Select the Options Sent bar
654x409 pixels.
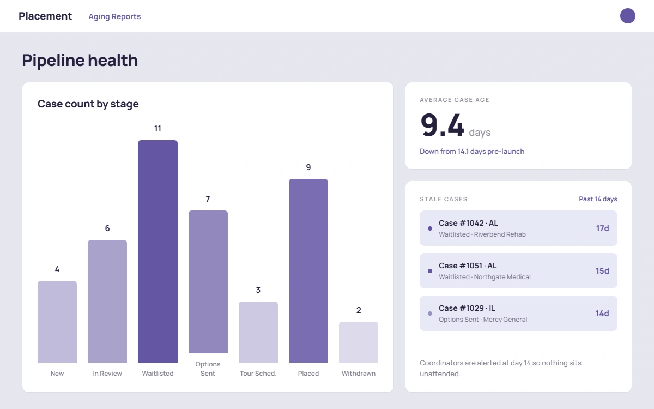[208, 282]
